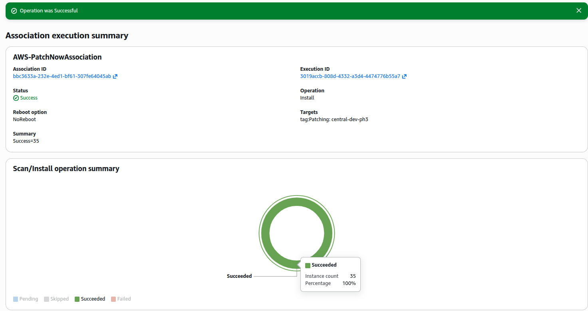The height and width of the screenshot is (311, 588).
Task: Toggle the Pending series legend label
Action: pyautogui.click(x=29, y=299)
